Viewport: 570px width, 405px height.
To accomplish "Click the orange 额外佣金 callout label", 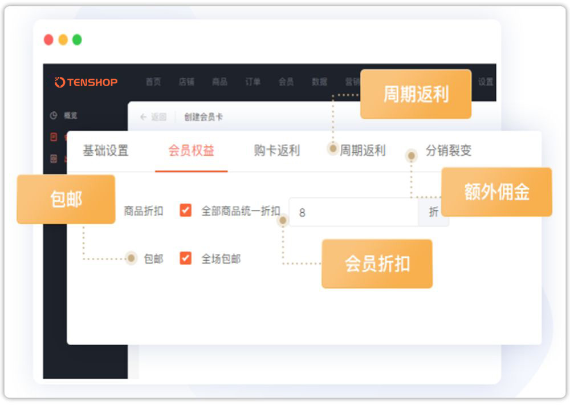I will pyautogui.click(x=496, y=192).
